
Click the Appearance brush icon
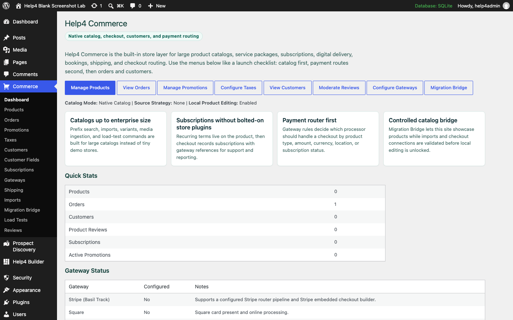tap(6, 290)
